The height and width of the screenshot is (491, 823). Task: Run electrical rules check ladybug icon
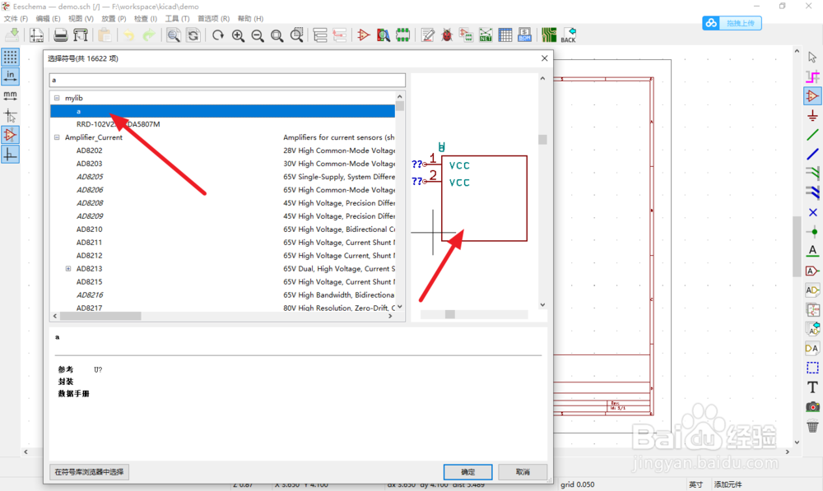coord(447,35)
